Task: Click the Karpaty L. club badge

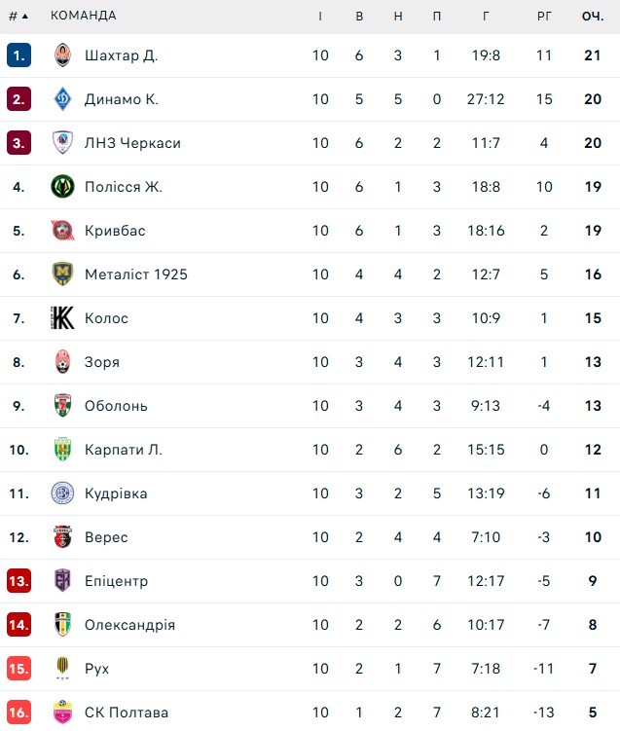Action: [62, 450]
